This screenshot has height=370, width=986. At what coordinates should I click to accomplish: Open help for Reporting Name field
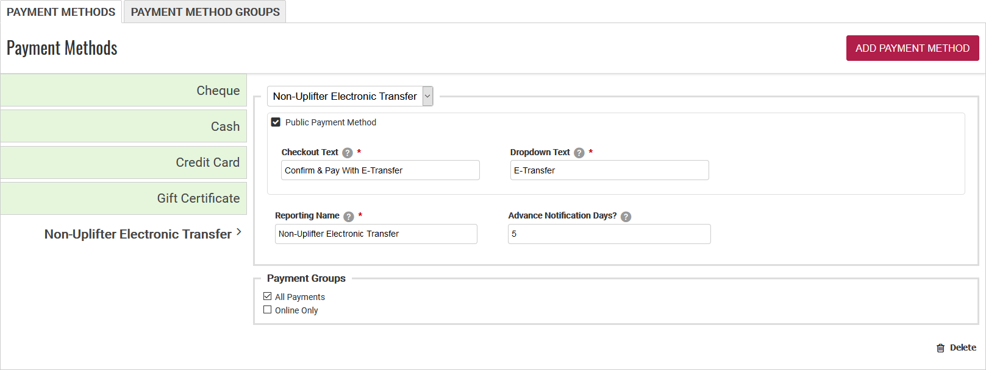348,215
